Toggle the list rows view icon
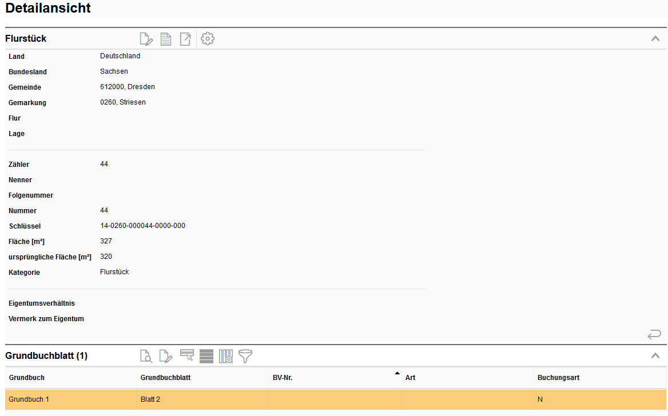Screen dimensions: 668x416 (206, 356)
